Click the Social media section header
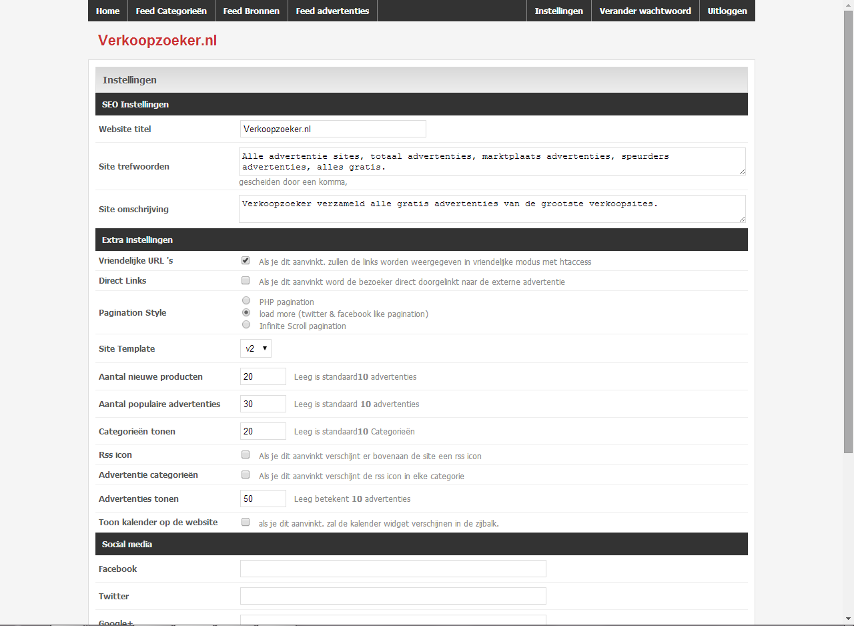The width and height of the screenshot is (854, 626). [422, 544]
